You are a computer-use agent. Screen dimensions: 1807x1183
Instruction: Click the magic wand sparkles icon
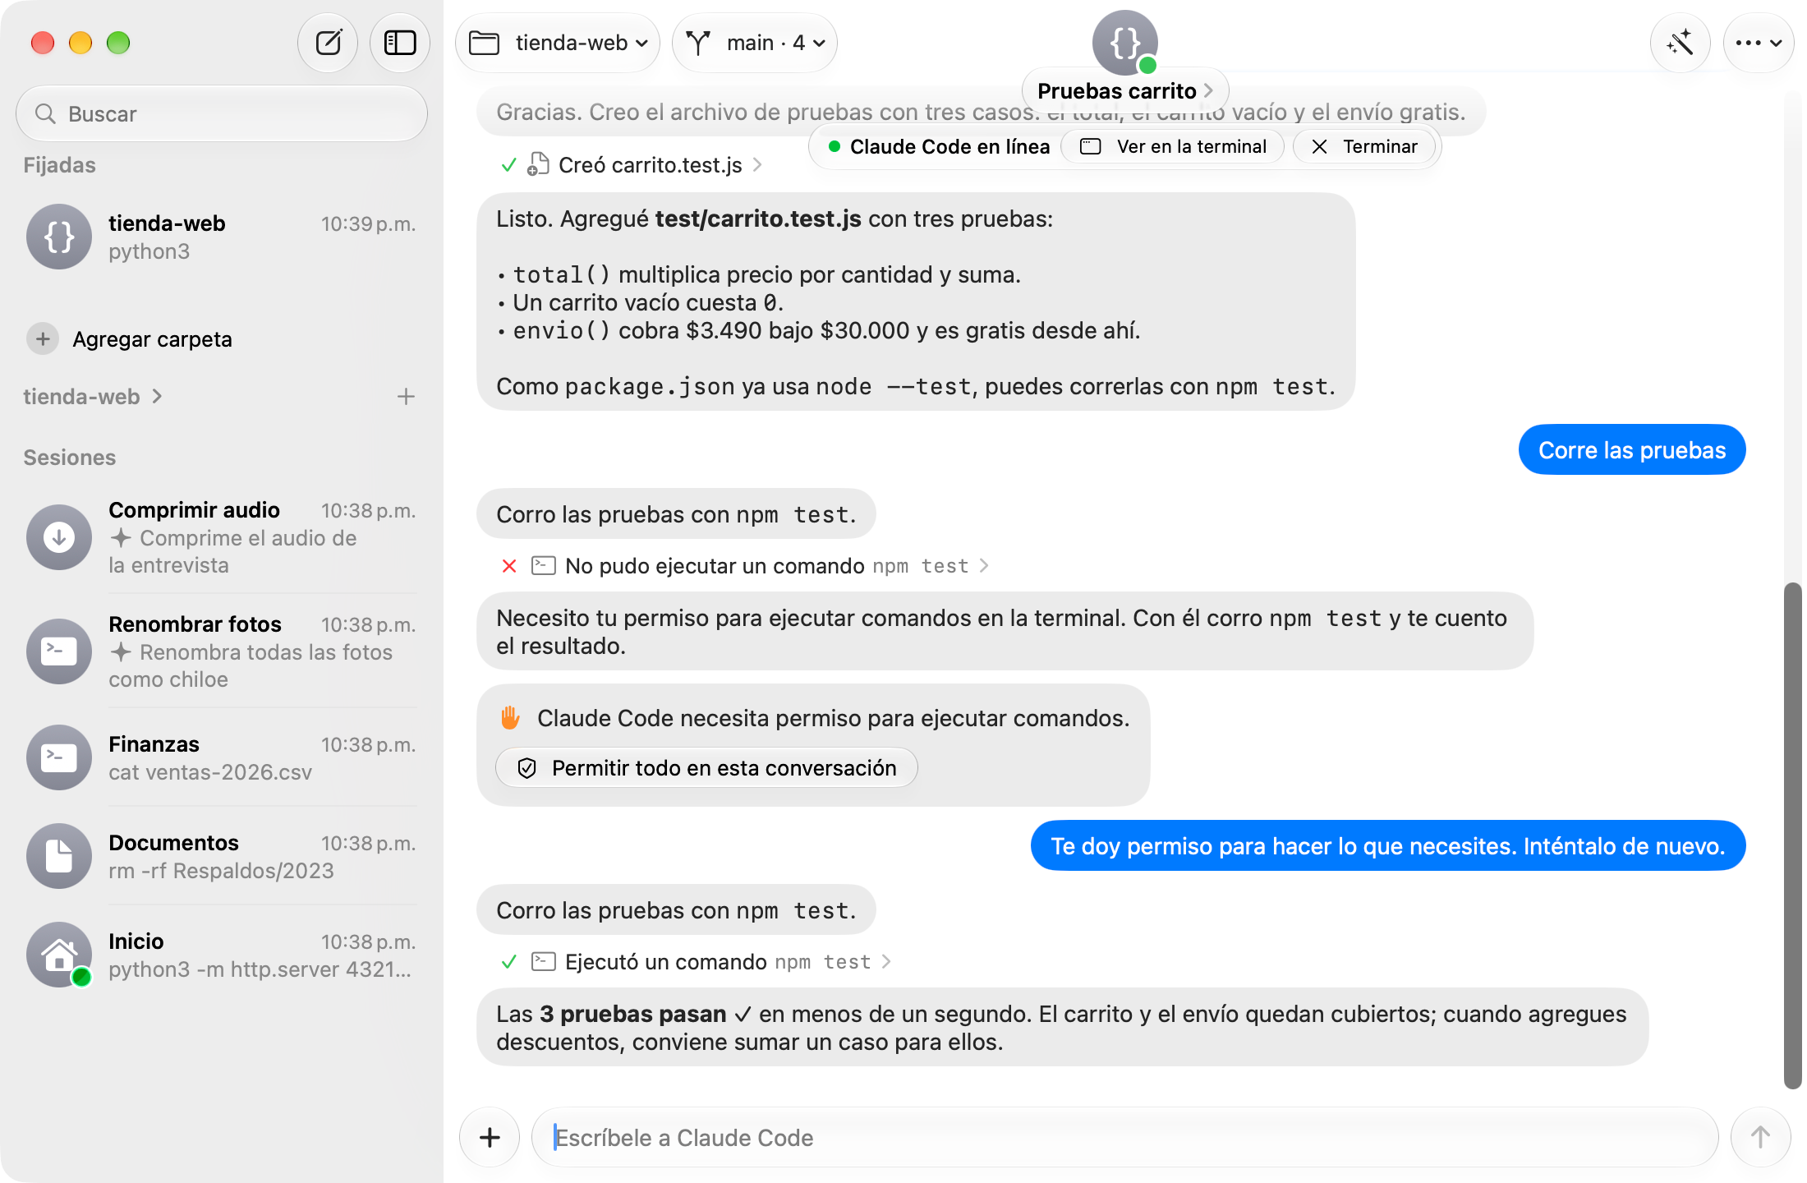click(x=1680, y=43)
